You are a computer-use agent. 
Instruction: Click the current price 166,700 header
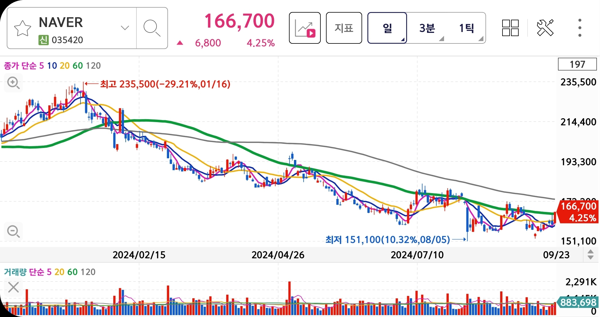click(x=239, y=21)
